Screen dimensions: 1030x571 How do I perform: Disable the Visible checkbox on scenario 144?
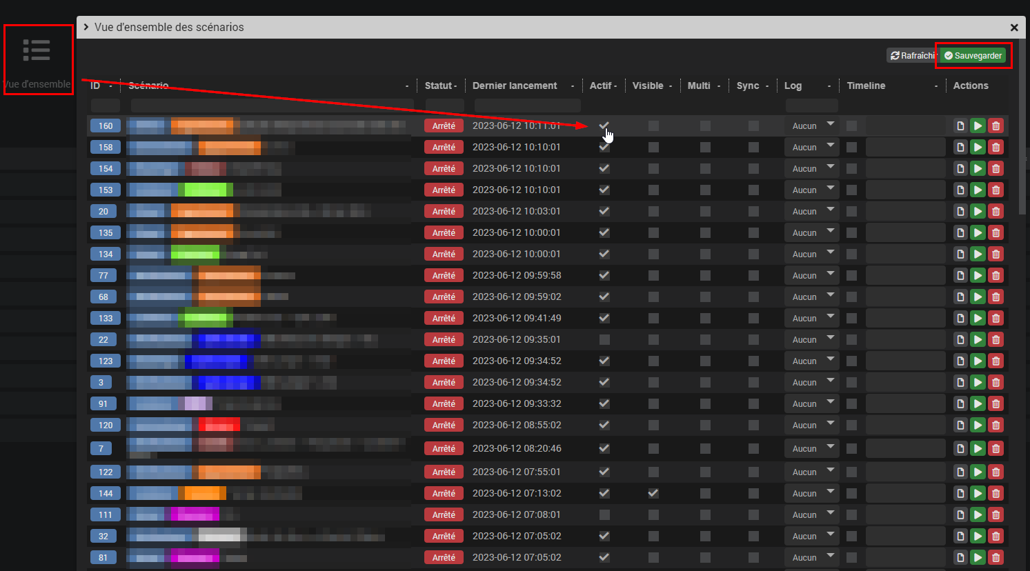653,493
